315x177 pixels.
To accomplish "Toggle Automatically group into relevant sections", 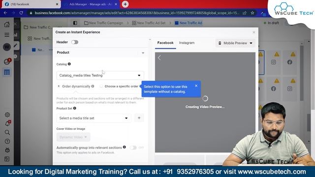I will click(133, 147).
